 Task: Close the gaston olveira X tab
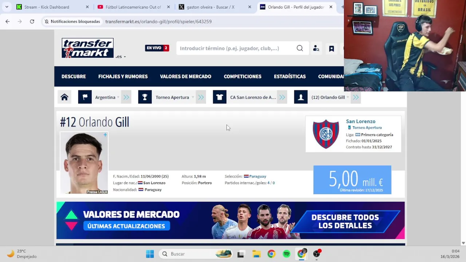[x=249, y=7]
